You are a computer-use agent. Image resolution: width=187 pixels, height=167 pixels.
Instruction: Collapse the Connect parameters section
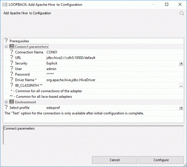point(6,47)
